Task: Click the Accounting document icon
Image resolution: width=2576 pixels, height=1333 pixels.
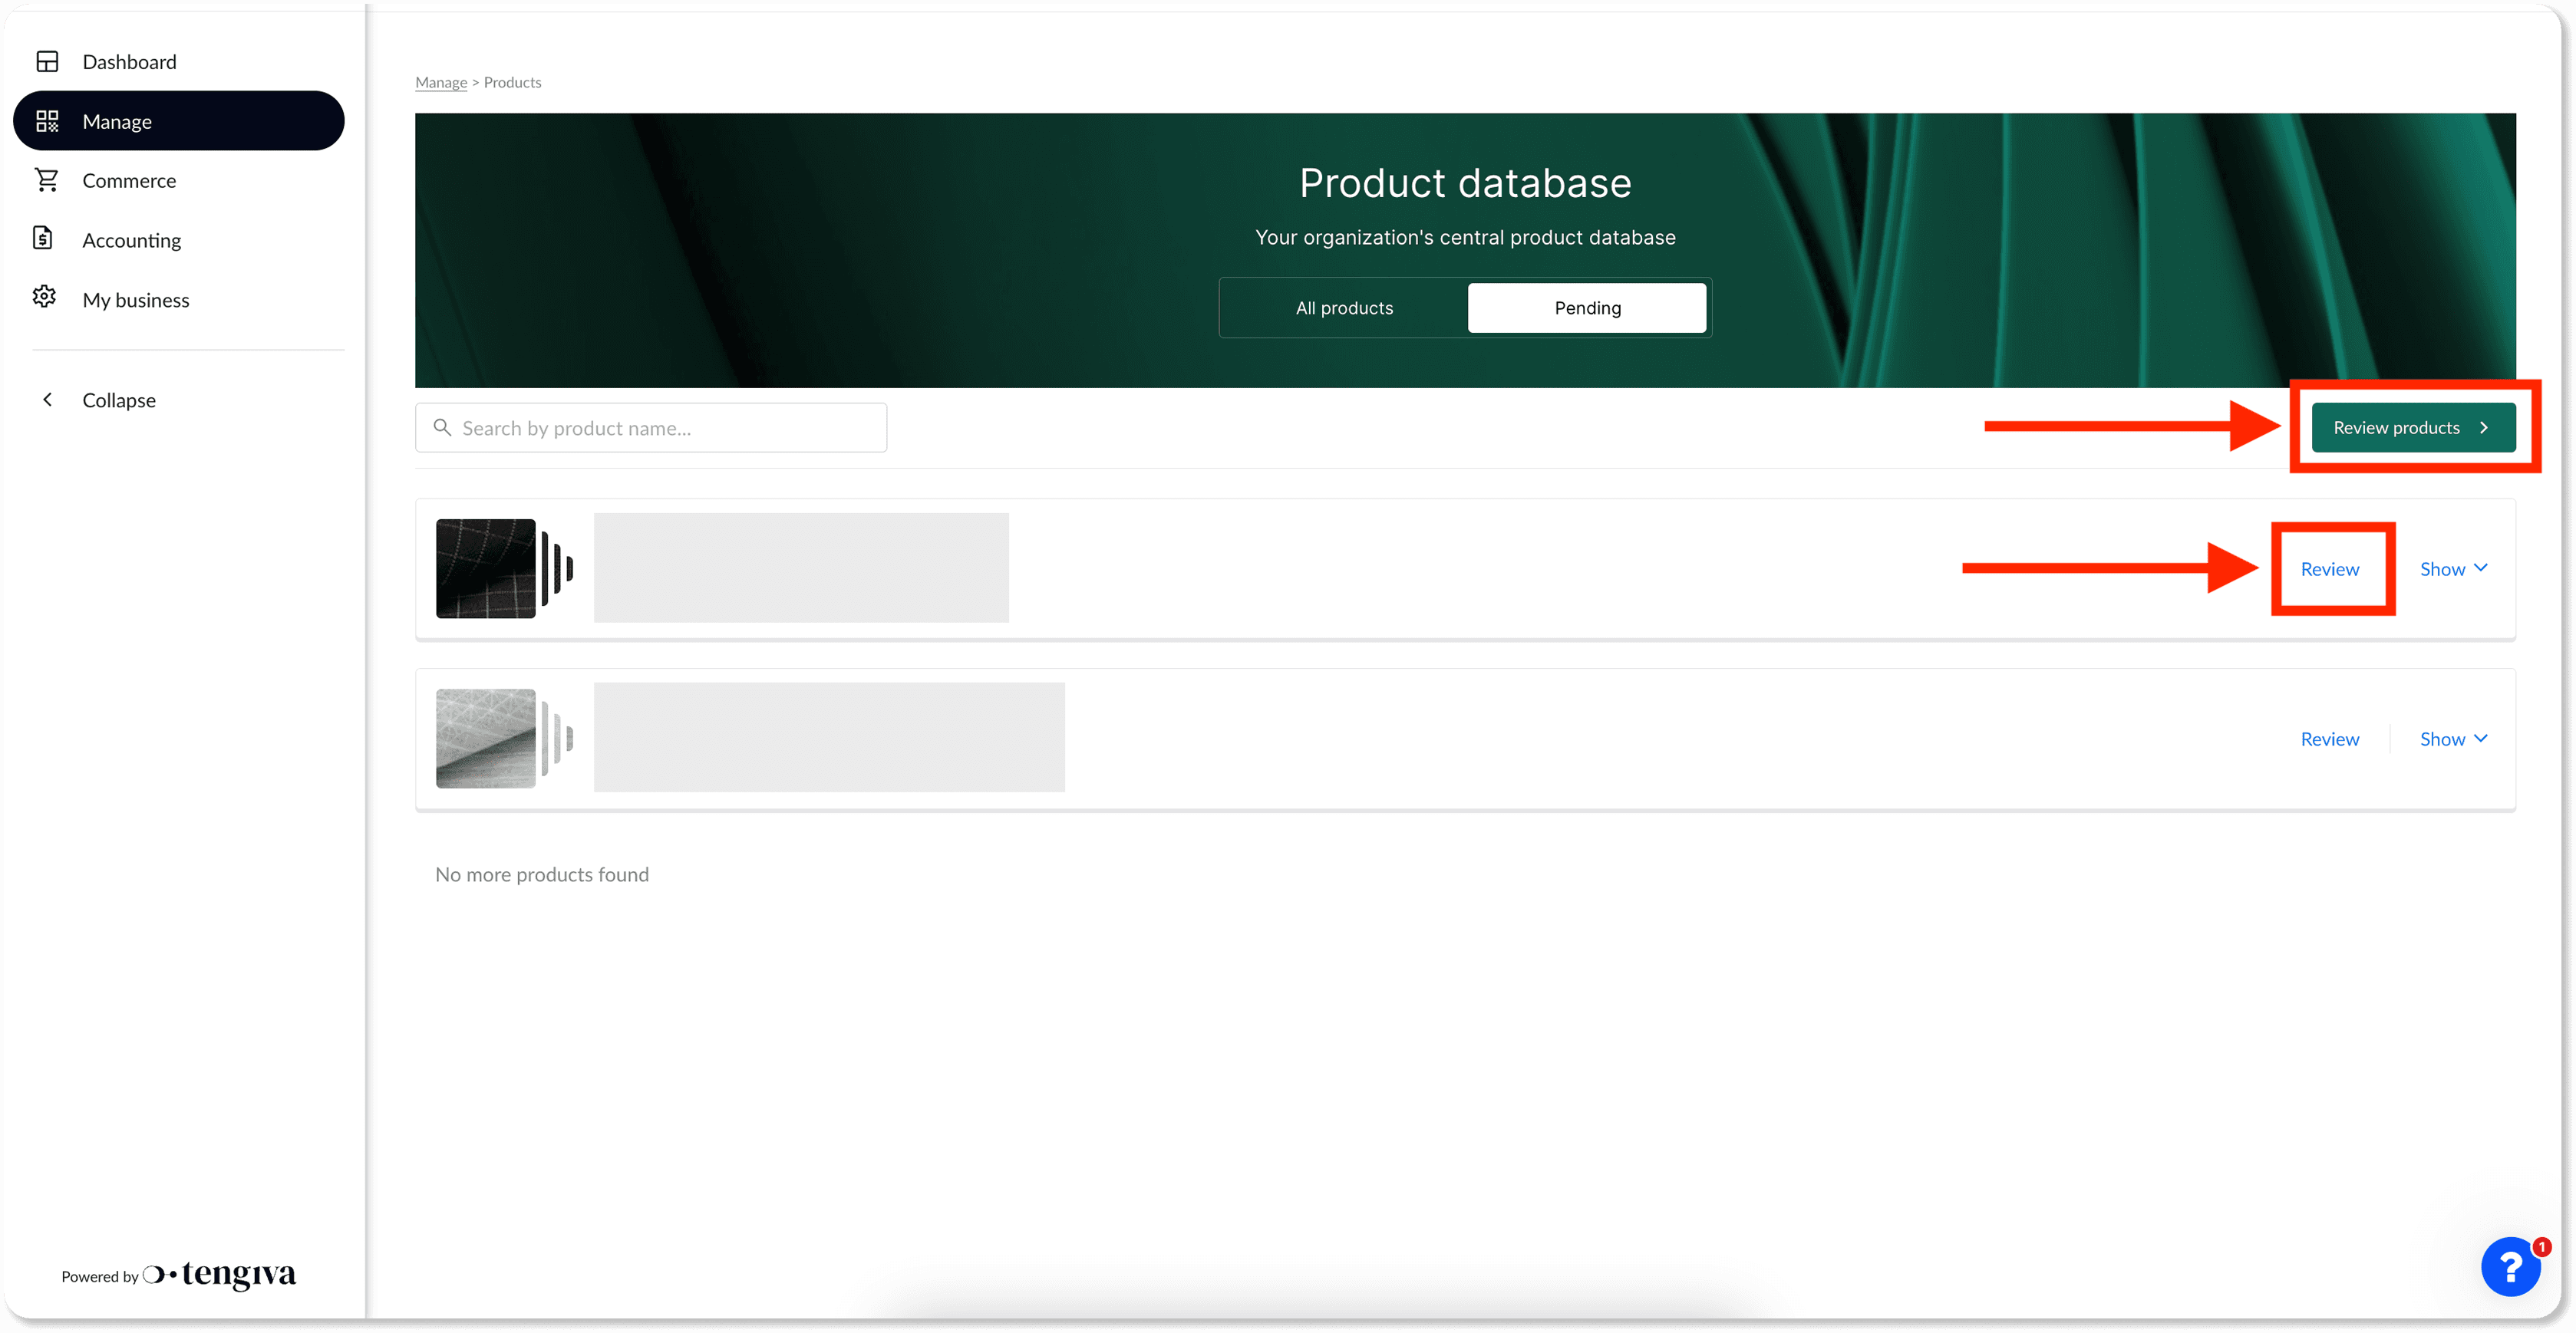Action: (x=43, y=239)
